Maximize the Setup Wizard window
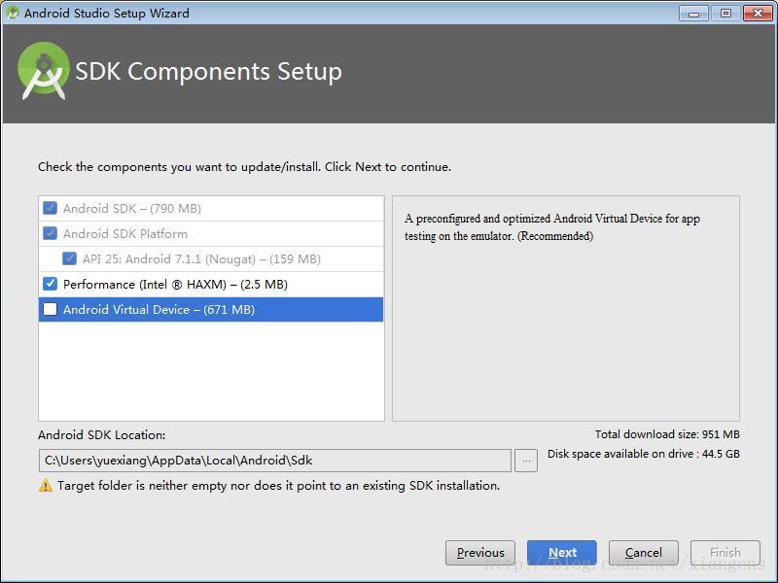 (725, 13)
